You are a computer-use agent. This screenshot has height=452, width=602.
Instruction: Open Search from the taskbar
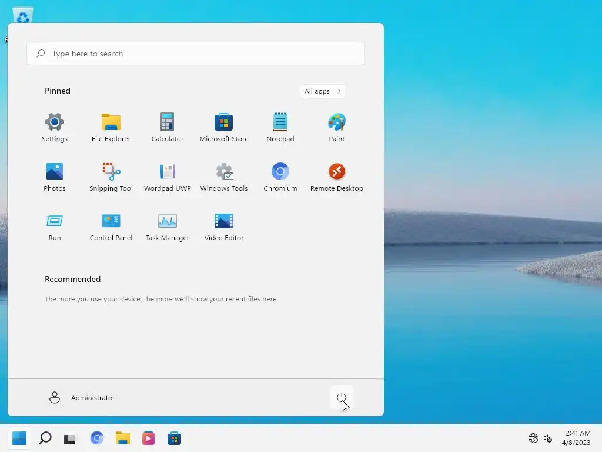45,438
